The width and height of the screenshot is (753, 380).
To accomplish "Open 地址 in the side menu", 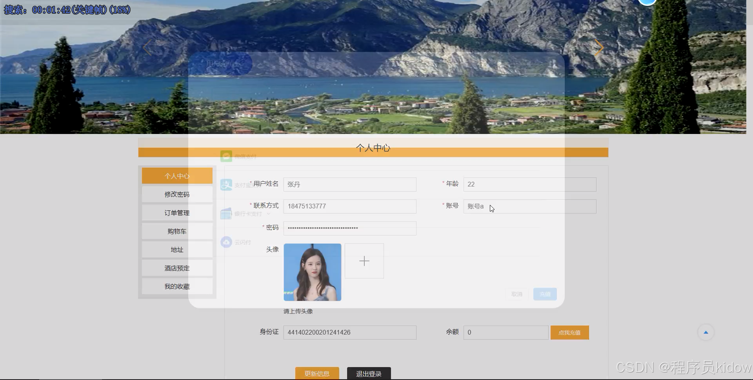I will (177, 250).
